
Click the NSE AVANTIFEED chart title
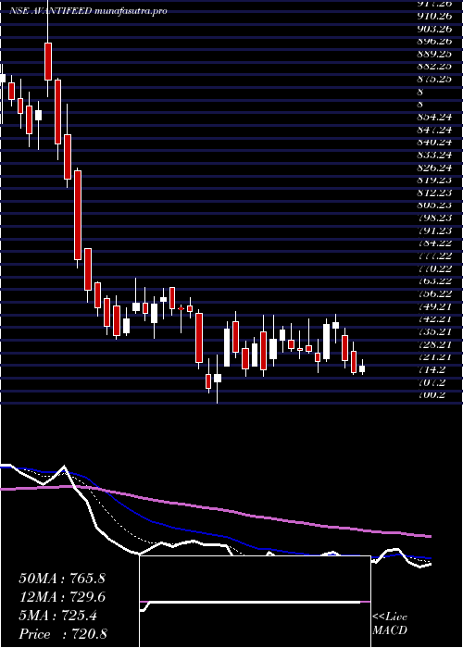tap(88, 11)
